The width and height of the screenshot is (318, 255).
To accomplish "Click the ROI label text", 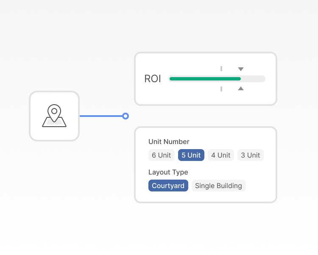I will pyautogui.click(x=153, y=79).
